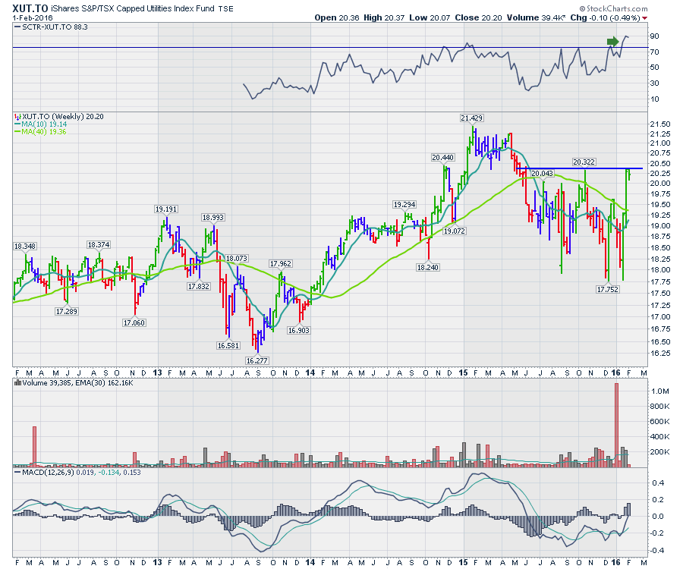
Task: Click the red down-triangle change indicator
Action: pyautogui.click(x=645, y=18)
